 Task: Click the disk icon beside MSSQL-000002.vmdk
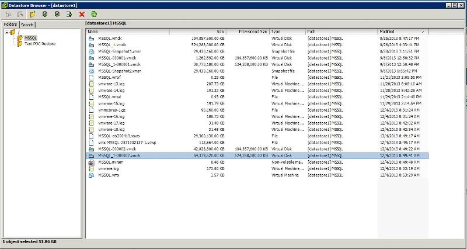point(92,149)
